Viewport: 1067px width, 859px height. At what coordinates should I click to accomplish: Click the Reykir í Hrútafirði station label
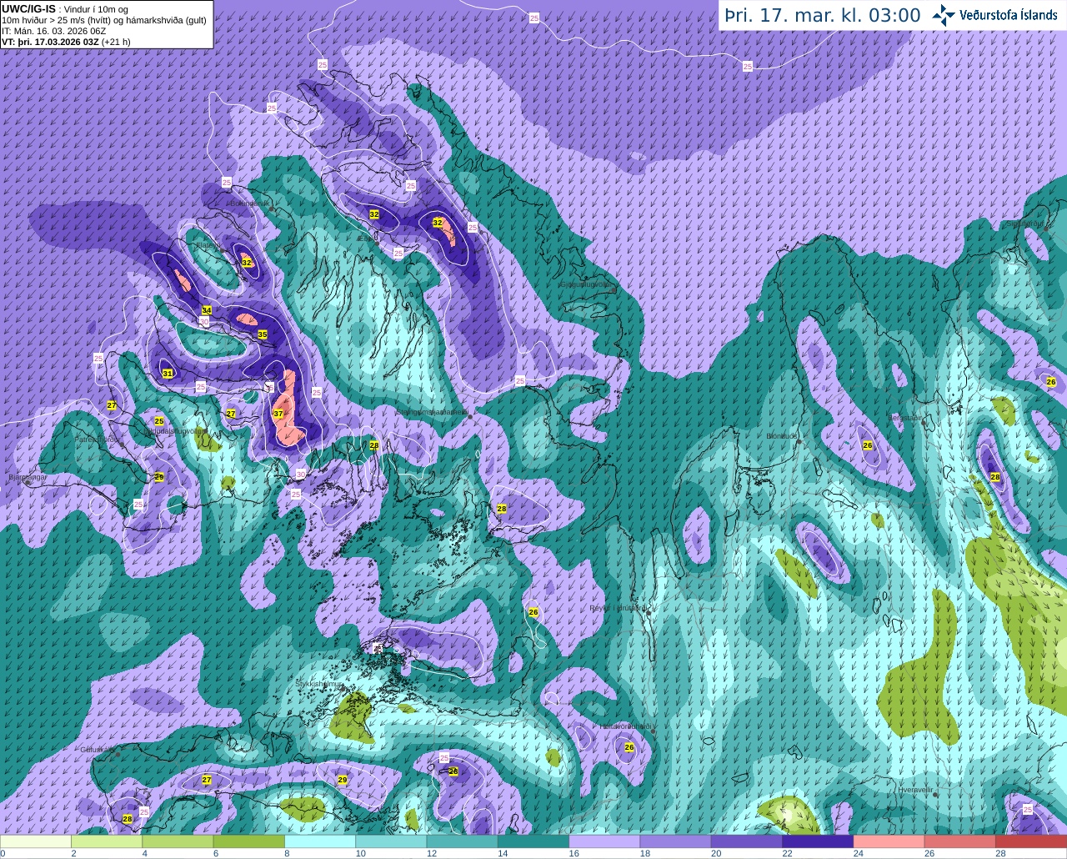click(619, 608)
